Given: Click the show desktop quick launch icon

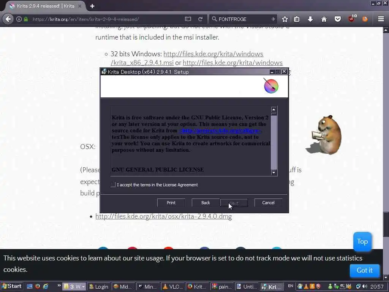Looking at the screenshot, I should (x=30, y=286).
